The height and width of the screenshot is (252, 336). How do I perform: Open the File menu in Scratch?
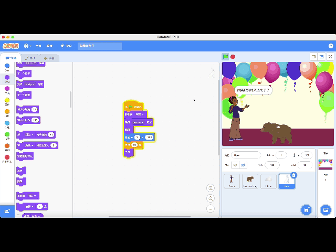click(38, 46)
